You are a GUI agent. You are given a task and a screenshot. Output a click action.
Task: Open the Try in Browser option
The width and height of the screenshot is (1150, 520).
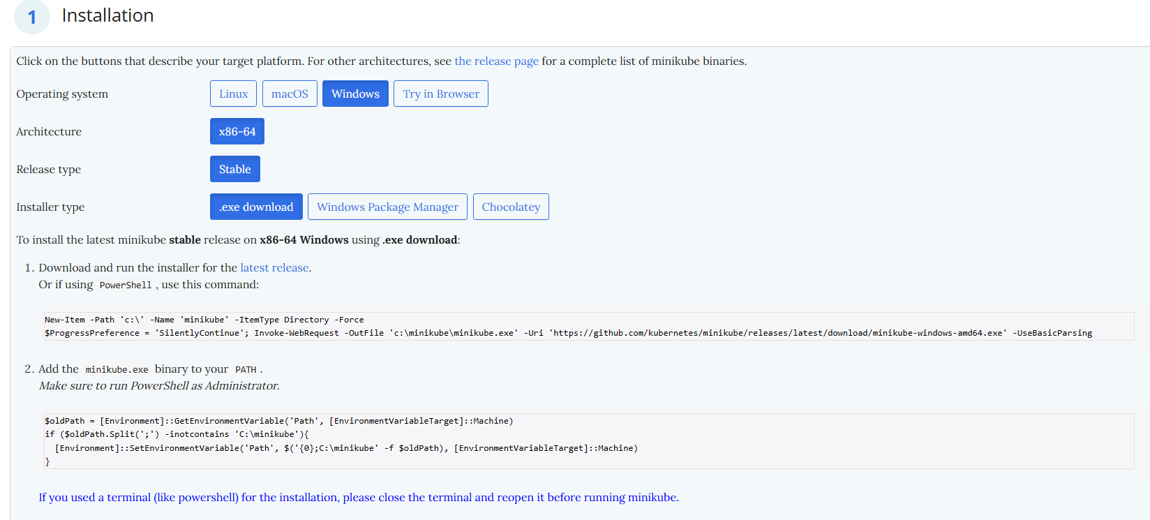[440, 94]
